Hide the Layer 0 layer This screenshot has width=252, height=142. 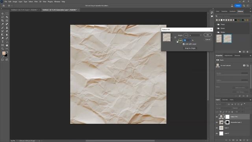tap(217, 133)
